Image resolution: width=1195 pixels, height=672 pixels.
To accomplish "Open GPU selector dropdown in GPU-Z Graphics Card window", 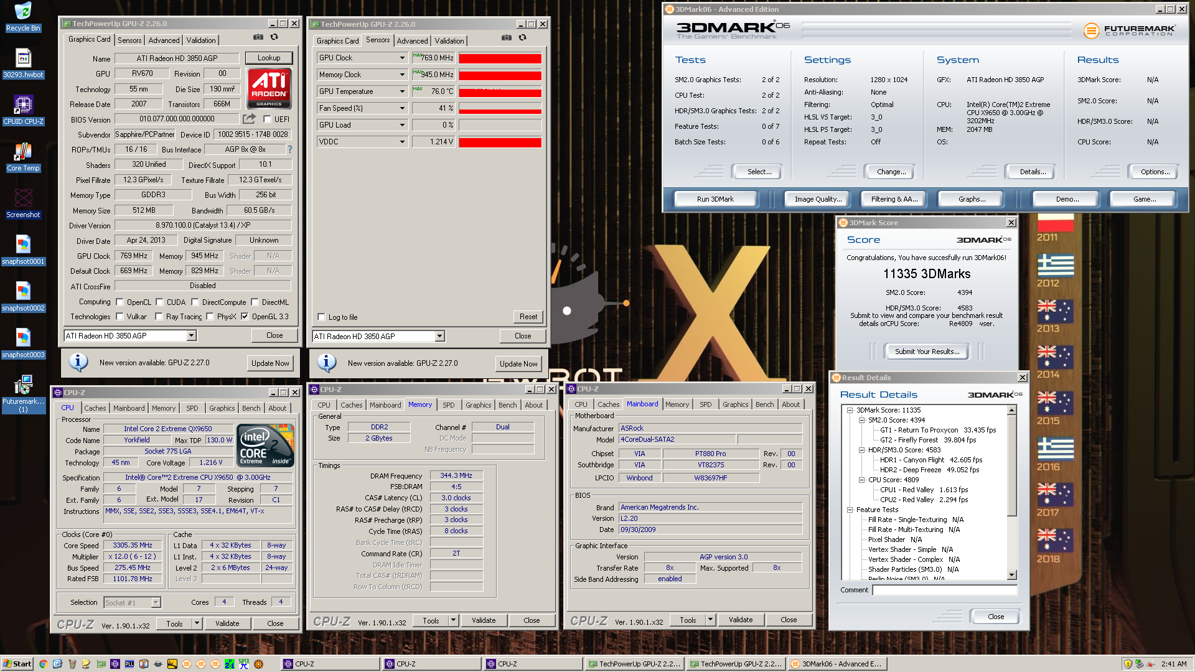I will [192, 336].
